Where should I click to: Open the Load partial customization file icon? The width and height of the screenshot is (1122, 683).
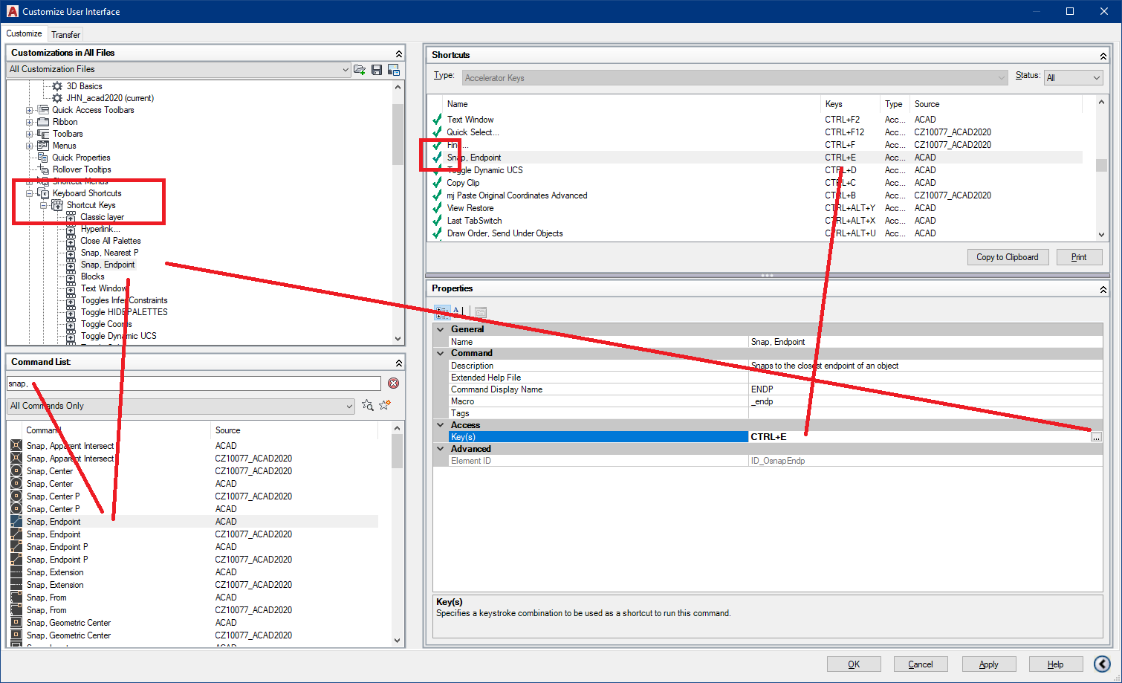tap(359, 69)
